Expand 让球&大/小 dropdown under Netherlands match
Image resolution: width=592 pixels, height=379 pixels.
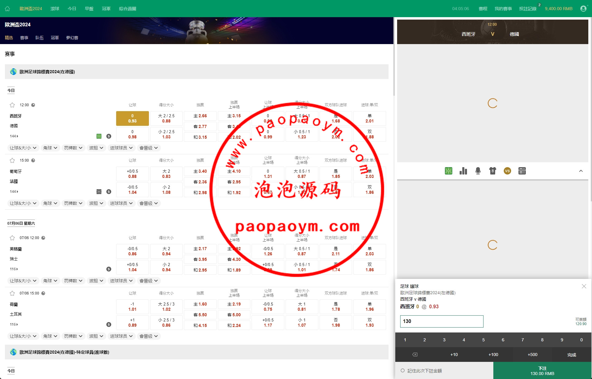[23, 336]
